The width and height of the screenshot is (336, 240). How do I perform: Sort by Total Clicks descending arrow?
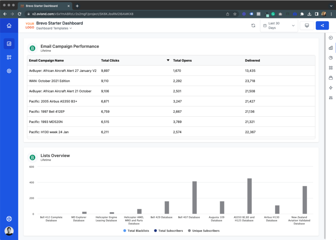pos(168,60)
